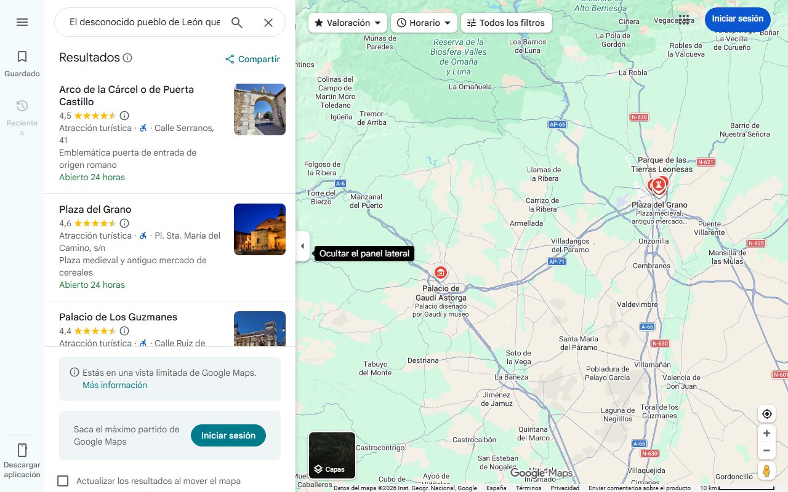This screenshot has height=492, width=788.
Task: Open the Horario hours dropdown
Action: [x=424, y=22]
